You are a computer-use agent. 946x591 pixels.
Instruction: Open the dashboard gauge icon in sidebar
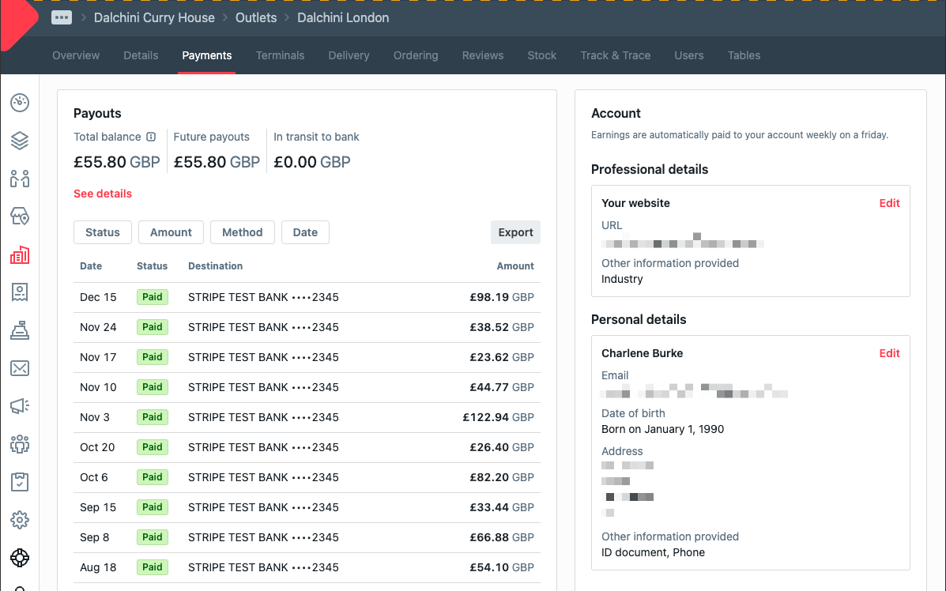click(x=20, y=103)
